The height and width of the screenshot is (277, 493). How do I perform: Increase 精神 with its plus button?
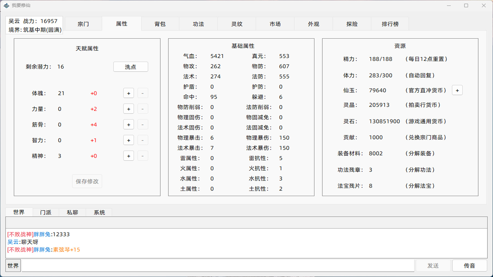128,156
